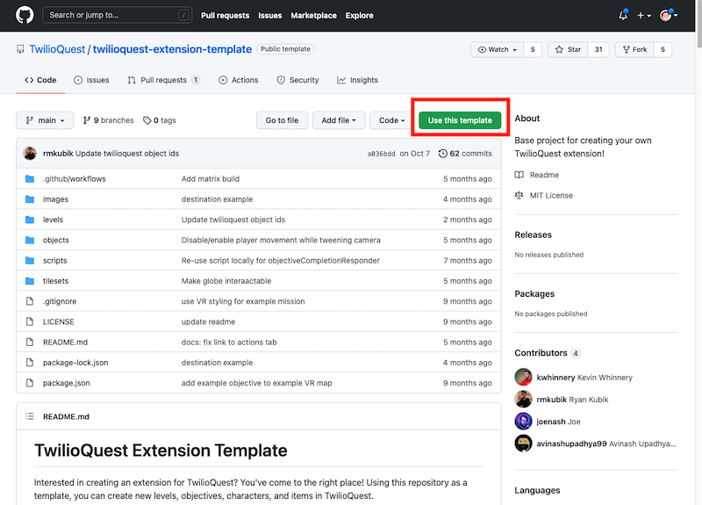Open the Pull requests repository tab

coord(163,80)
